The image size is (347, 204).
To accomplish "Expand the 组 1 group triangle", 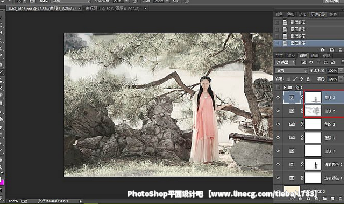I will 285,87.
